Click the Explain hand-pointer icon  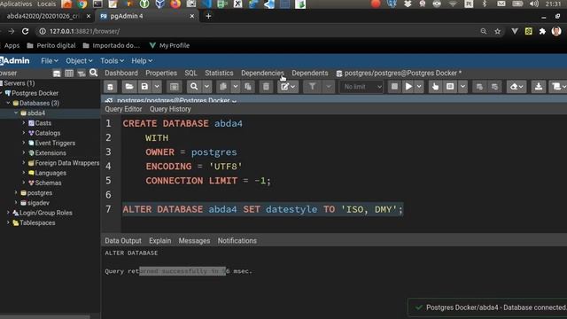point(435,87)
